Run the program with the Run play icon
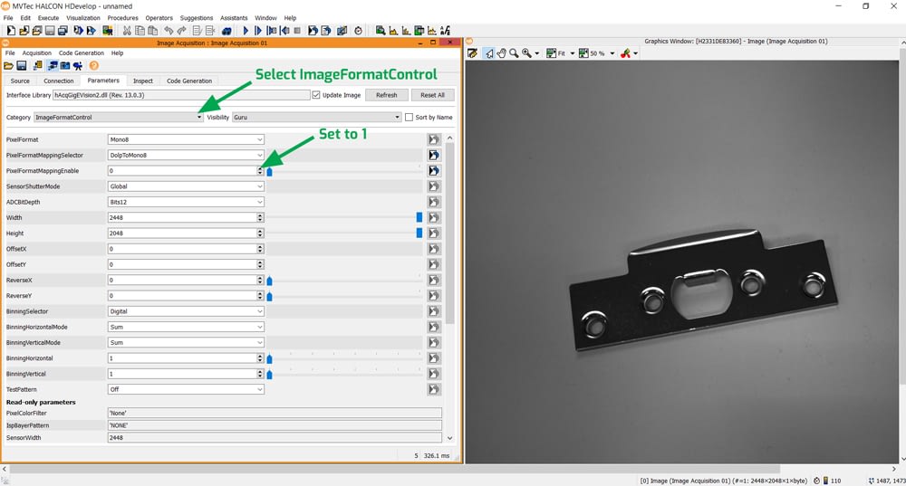Image resolution: width=906 pixels, height=486 pixels. click(x=246, y=31)
